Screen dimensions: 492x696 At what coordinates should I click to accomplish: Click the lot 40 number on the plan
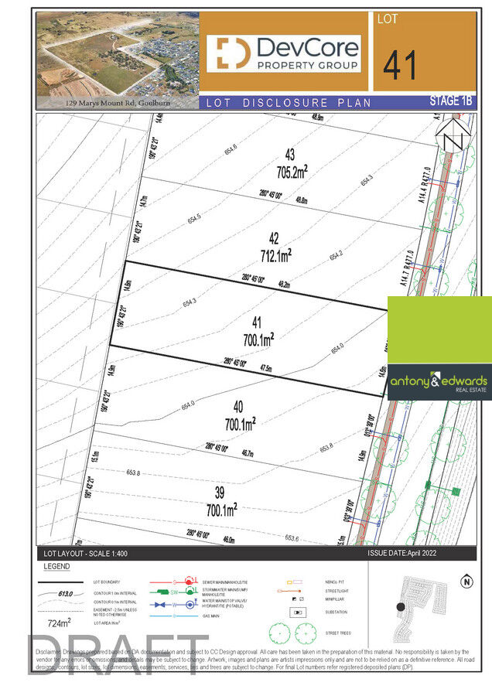tap(238, 407)
